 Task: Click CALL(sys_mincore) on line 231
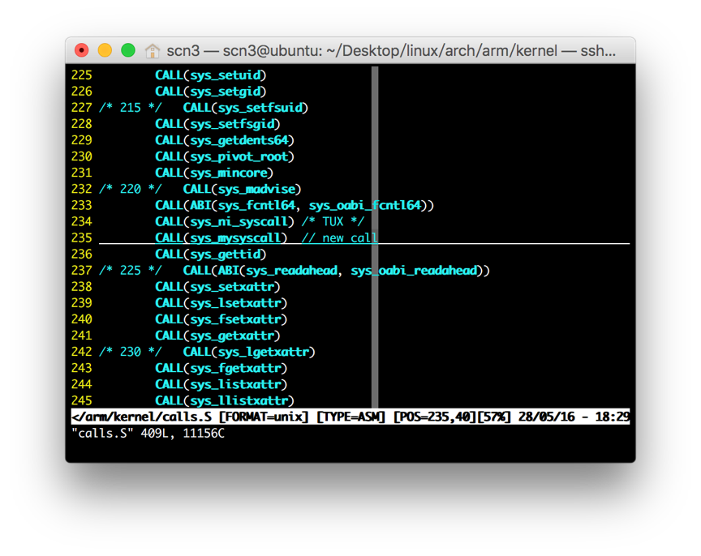click(214, 173)
